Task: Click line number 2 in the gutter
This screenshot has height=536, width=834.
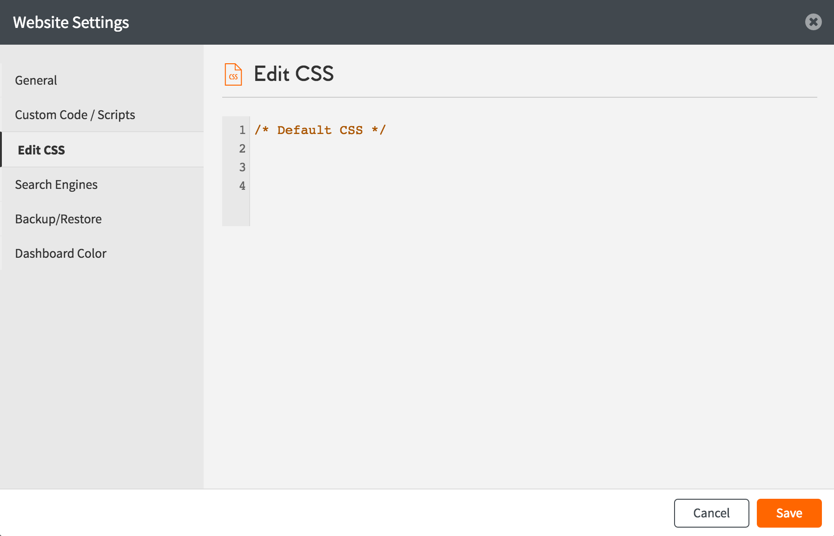Action: coord(242,149)
